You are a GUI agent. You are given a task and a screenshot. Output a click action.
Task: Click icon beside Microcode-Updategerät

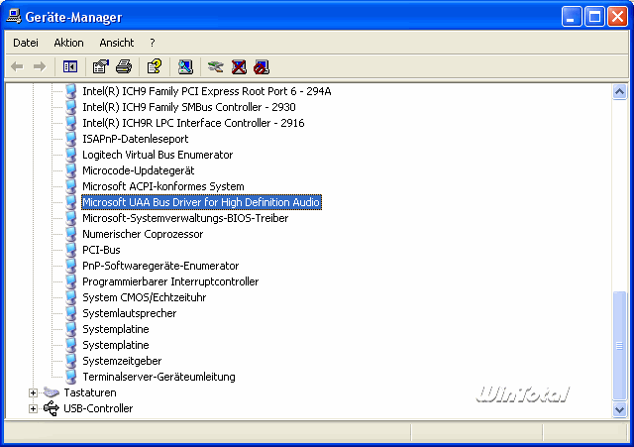pyautogui.click(x=71, y=170)
